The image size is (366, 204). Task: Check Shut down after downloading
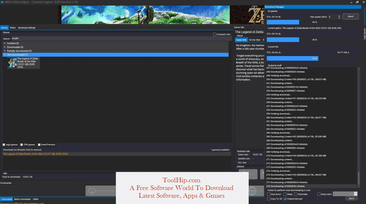point(269,194)
